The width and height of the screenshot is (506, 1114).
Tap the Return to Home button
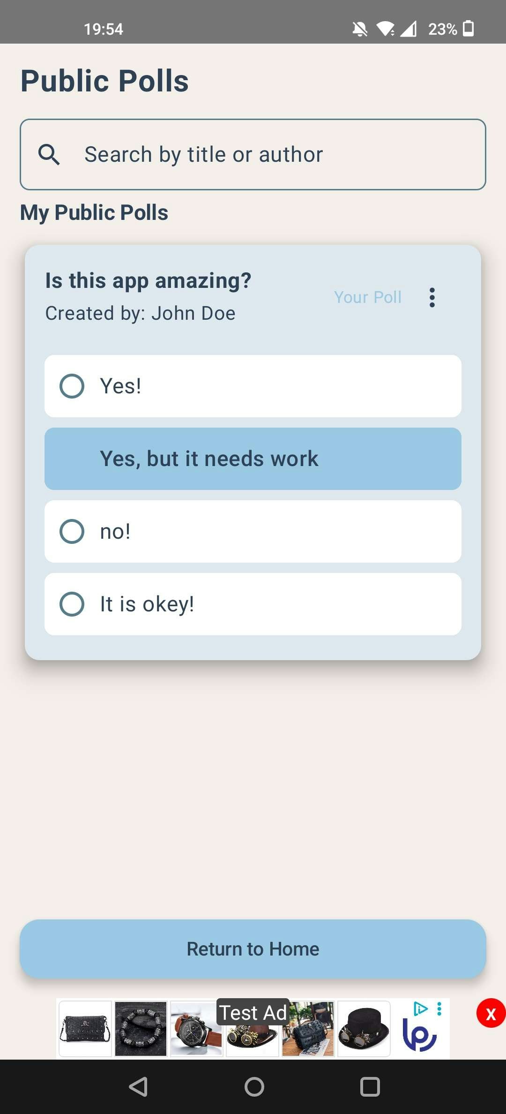pyautogui.click(x=253, y=949)
